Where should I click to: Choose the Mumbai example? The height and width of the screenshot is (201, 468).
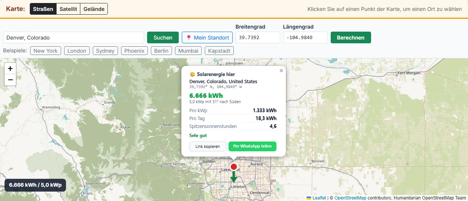point(188,51)
